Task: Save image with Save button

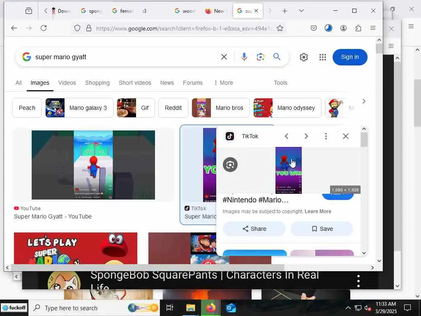Action: coord(322,229)
